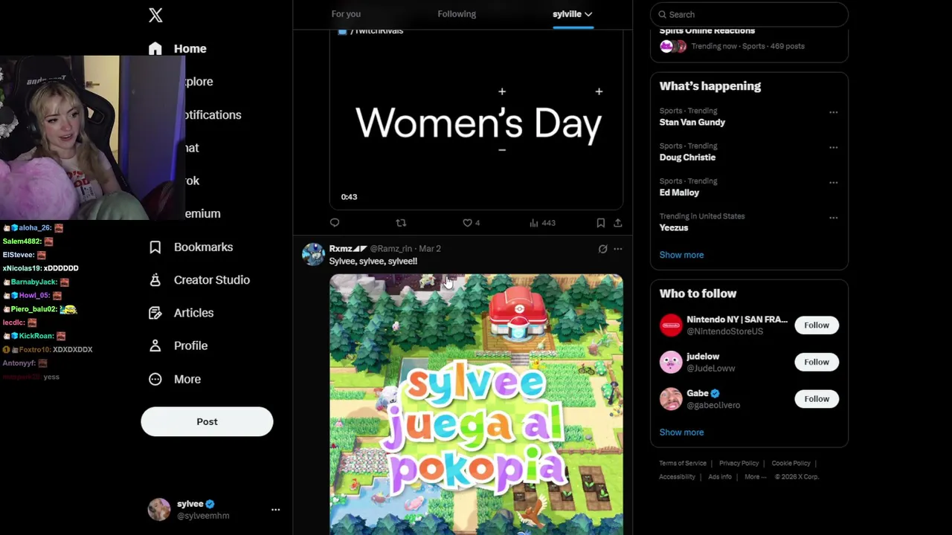Open Articles in navigation
Screen dimensions: 952x535
[x=193, y=313]
